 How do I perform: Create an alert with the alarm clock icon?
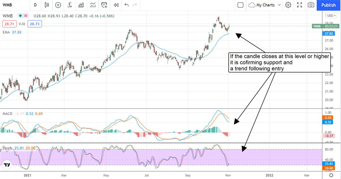click(x=104, y=5)
